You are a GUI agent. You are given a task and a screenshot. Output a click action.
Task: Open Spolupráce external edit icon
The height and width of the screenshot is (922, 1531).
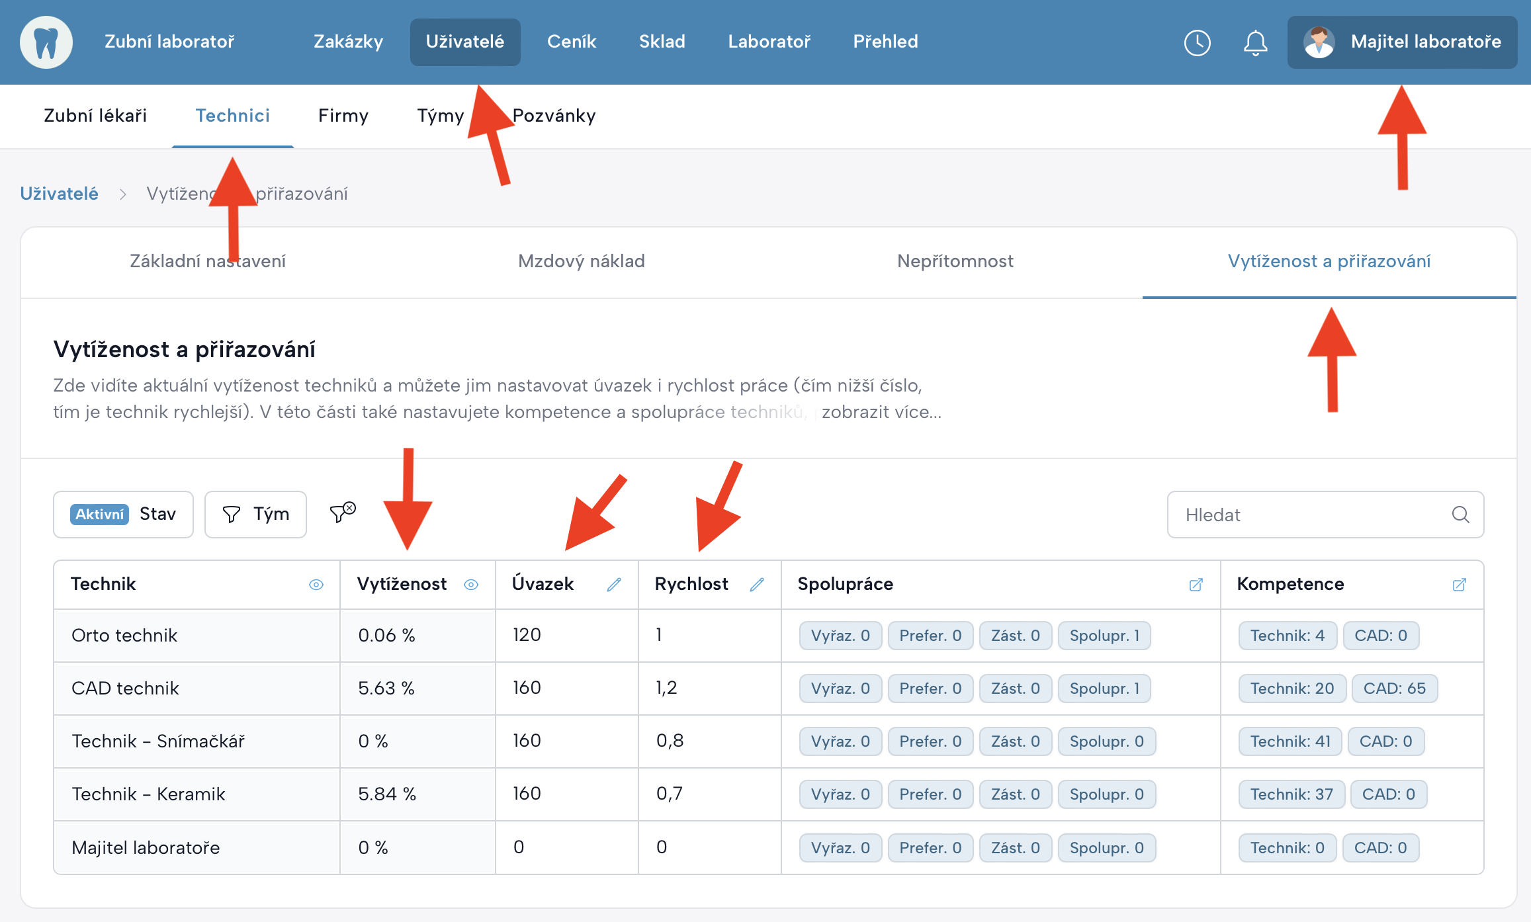pos(1196,585)
